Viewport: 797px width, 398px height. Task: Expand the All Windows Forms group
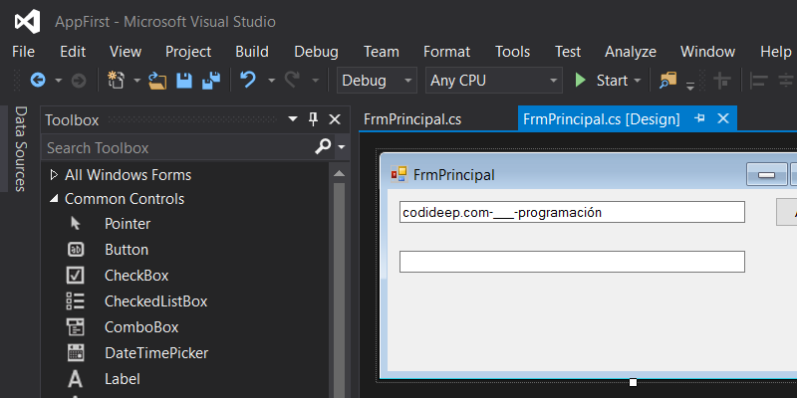pyautogui.click(x=54, y=175)
